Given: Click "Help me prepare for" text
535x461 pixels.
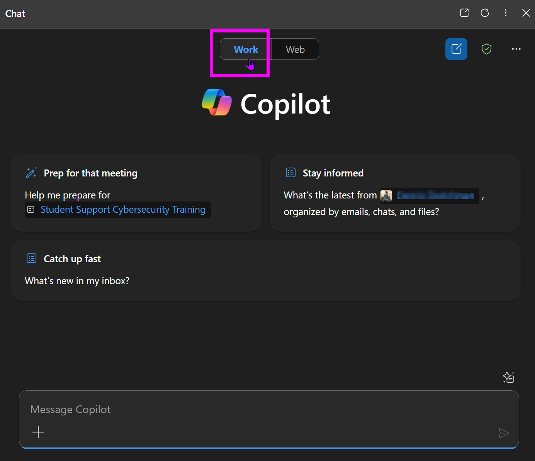Looking at the screenshot, I should point(68,195).
